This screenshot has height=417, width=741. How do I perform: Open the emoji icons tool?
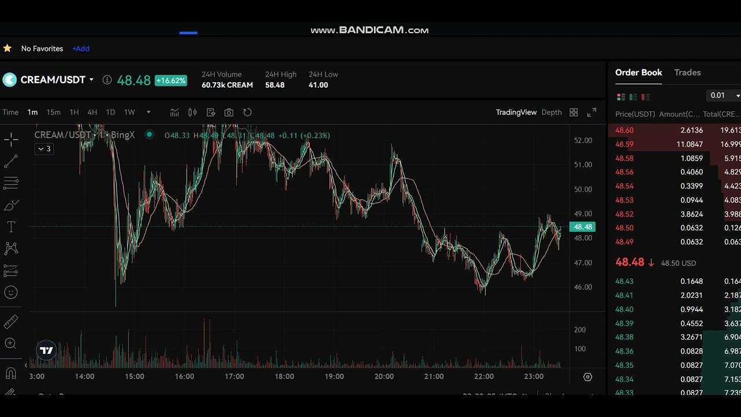11,292
